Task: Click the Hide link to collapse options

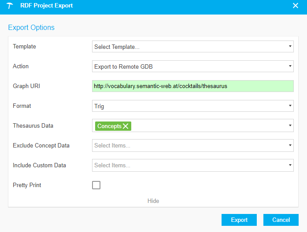Action: point(153,201)
